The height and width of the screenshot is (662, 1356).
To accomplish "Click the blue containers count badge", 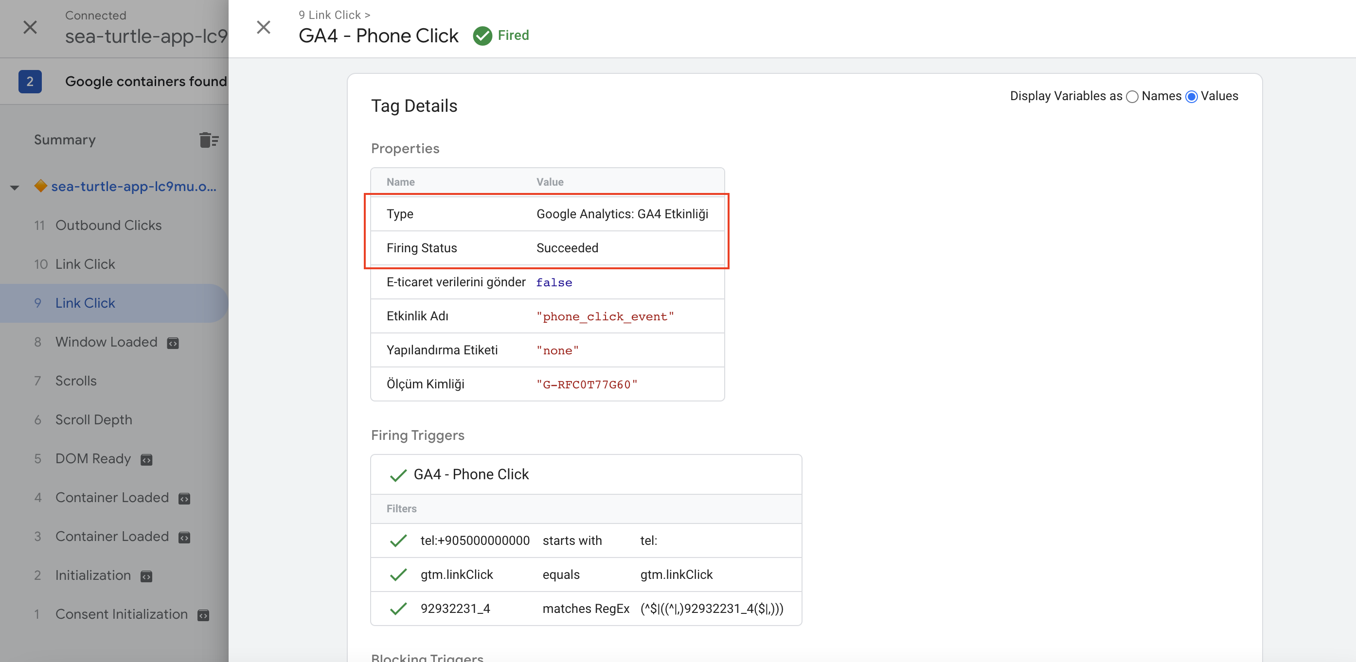I will tap(30, 82).
